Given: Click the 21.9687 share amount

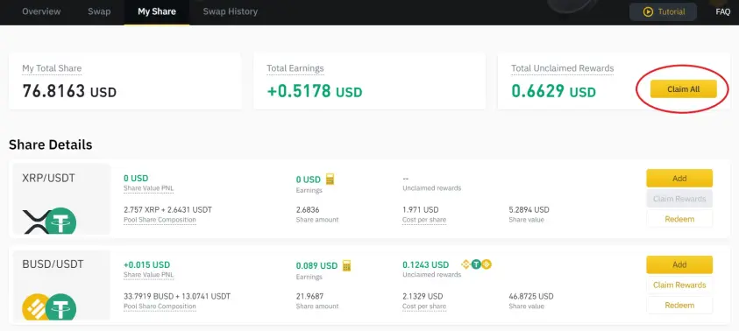Looking at the screenshot, I should pyautogui.click(x=309, y=296).
